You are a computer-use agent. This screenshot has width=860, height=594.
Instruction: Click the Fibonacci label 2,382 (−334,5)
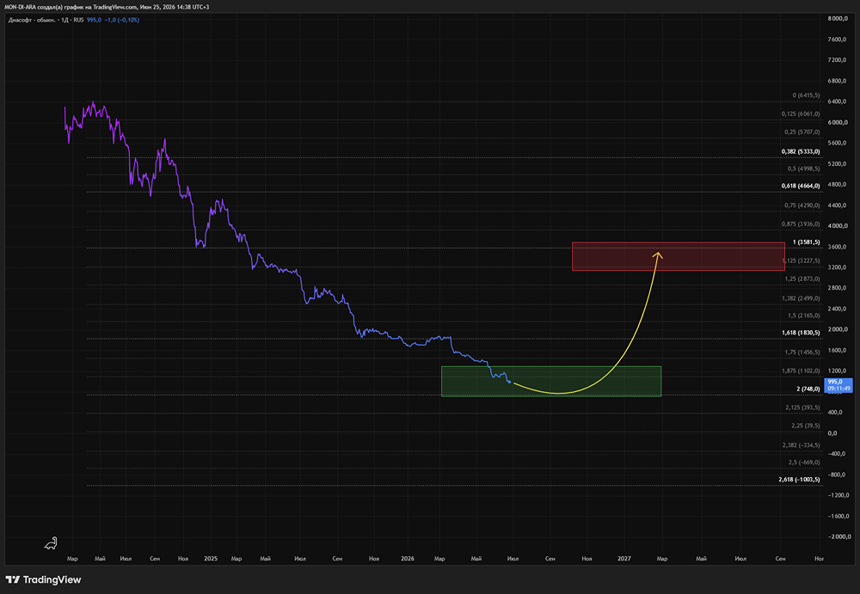802,444
